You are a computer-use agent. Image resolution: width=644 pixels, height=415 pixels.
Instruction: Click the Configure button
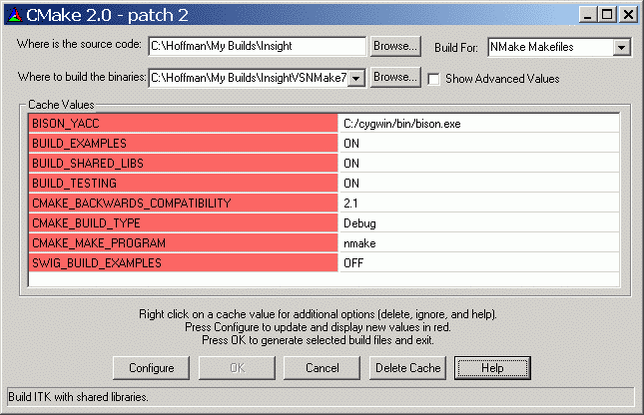[151, 368]
